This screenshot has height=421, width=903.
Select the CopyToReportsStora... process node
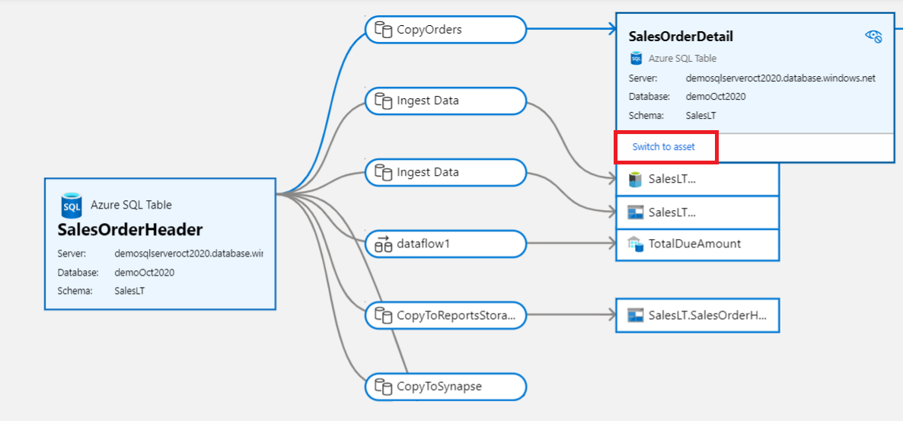pos(445,314)
